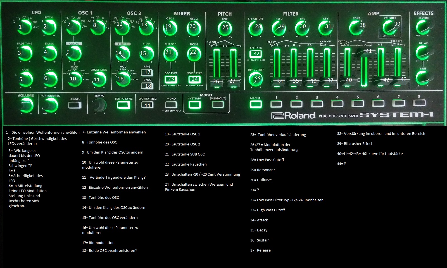Select patch memory button 4
This screenshot has width=447, height=268.
pyautogui.click(x=337, y=104)
